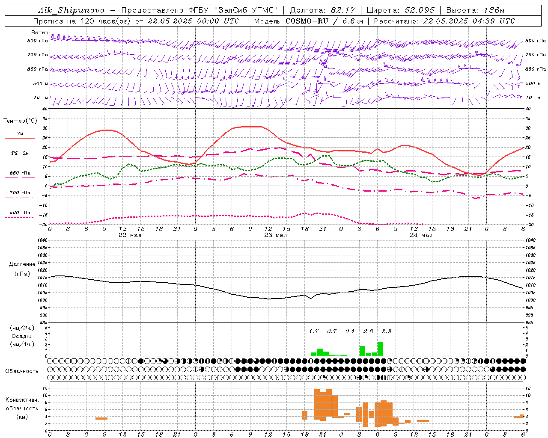Select the elevation text Высота: 186м
The image size is (548, 438).
(475, 10)
